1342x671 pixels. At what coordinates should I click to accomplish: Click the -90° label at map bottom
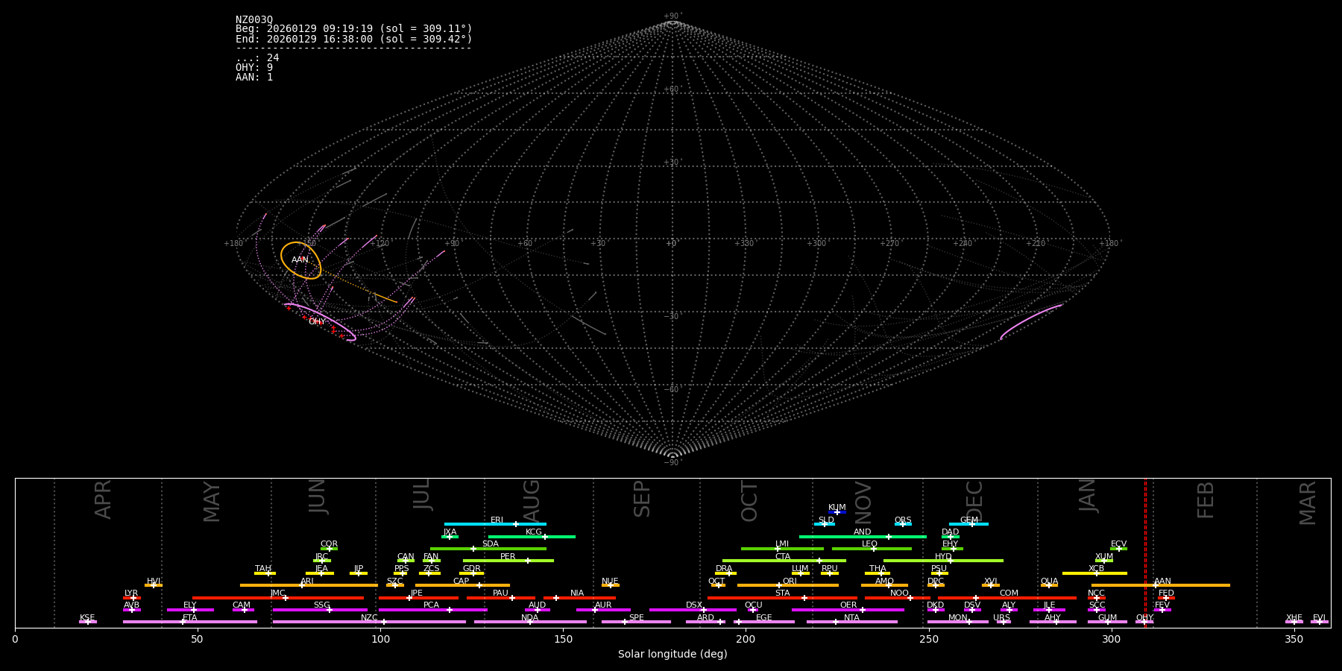pos(672,463)
